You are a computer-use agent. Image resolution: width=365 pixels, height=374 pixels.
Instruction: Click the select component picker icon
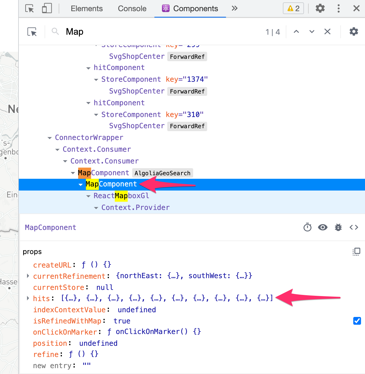[x=32, y=32]
